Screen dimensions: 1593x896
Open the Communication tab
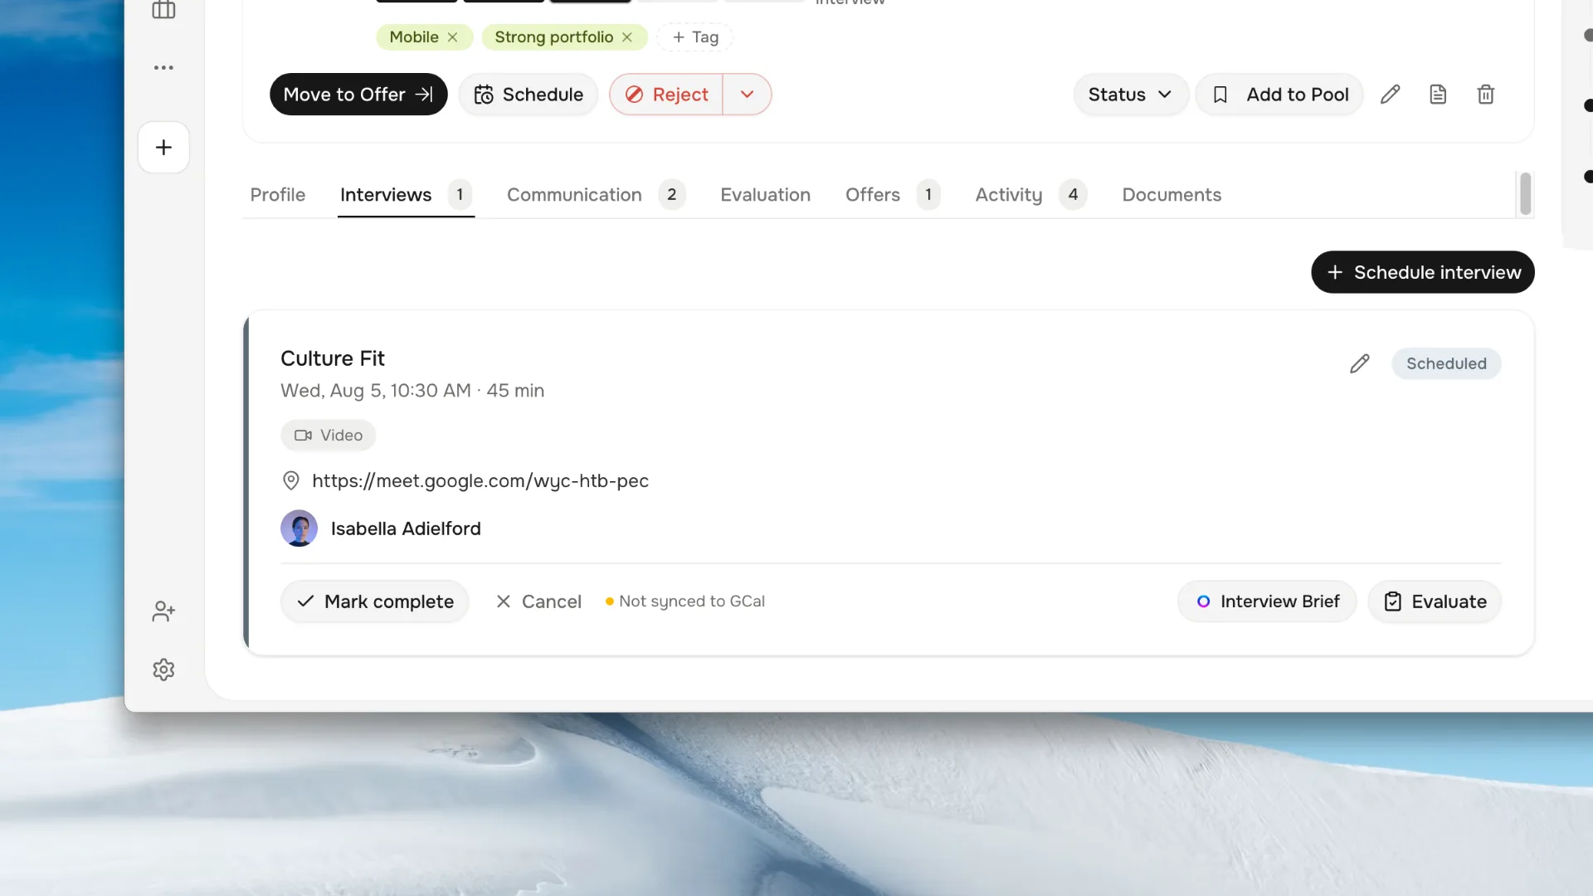596,195
